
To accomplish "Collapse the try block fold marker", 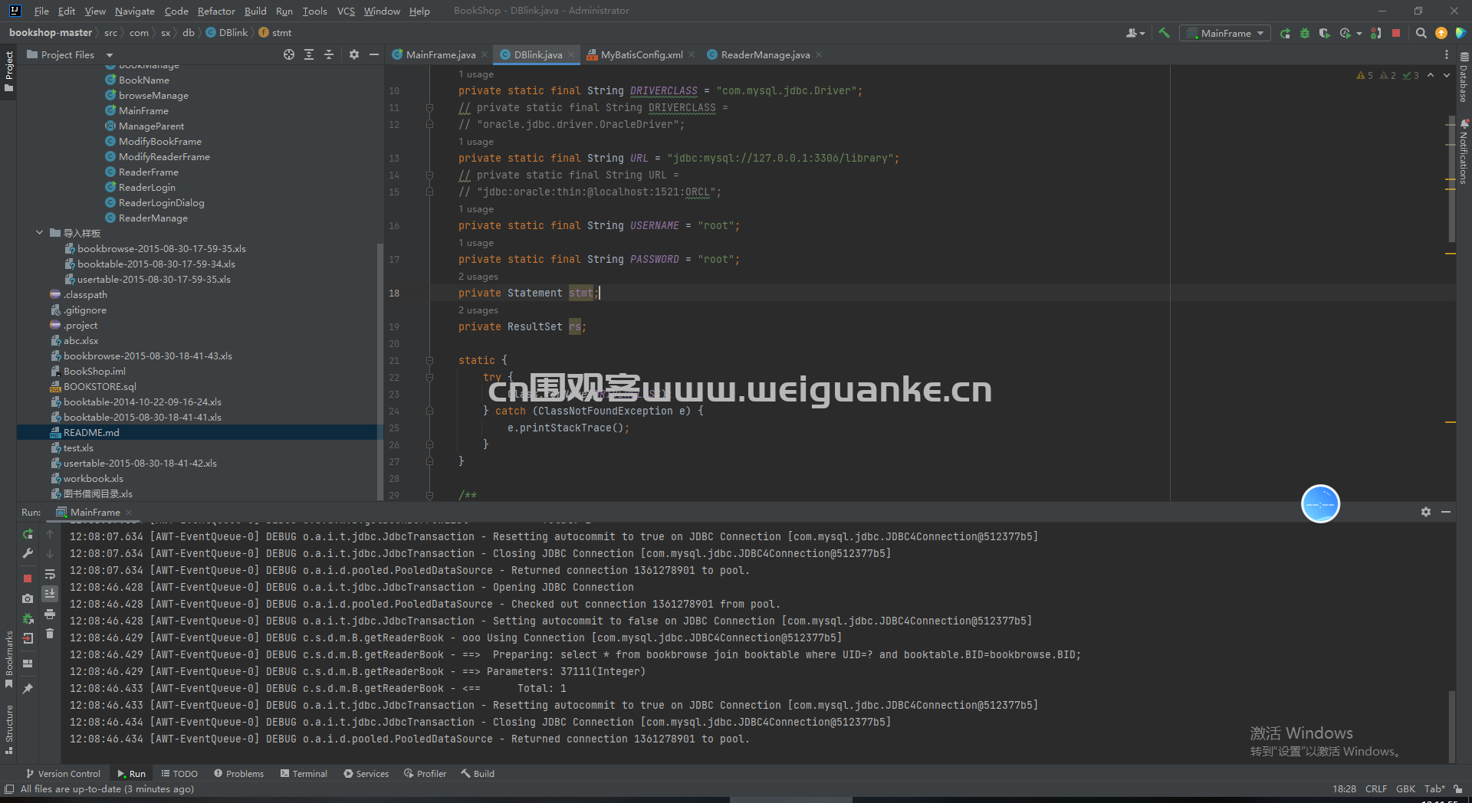I will coord(429,377).
